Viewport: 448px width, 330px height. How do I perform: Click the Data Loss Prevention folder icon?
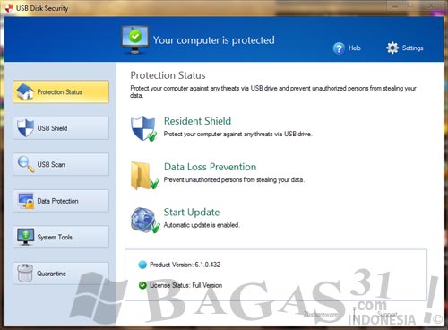[x=144, y=176]
